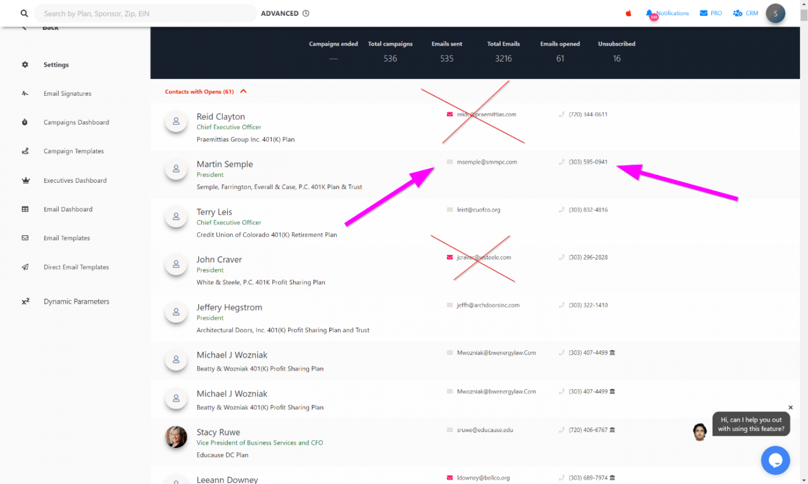Go to Email Templates in sidebar
Screen dimensions: 808x484
coord(67,238)
